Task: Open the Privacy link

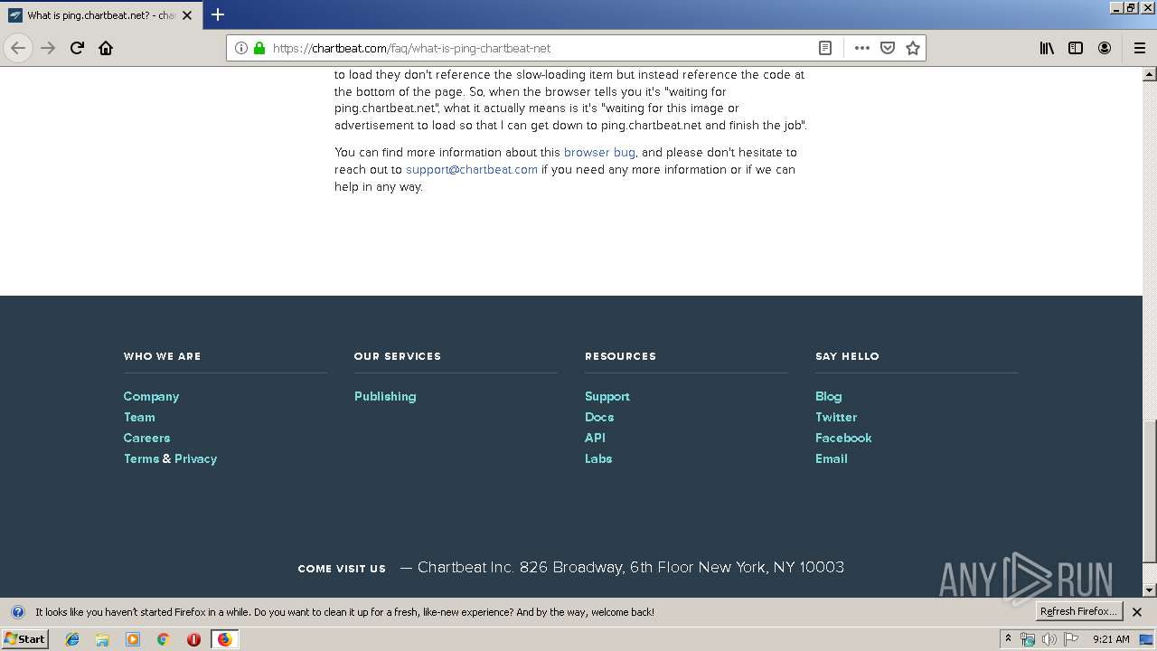Action: pos(195,458)
